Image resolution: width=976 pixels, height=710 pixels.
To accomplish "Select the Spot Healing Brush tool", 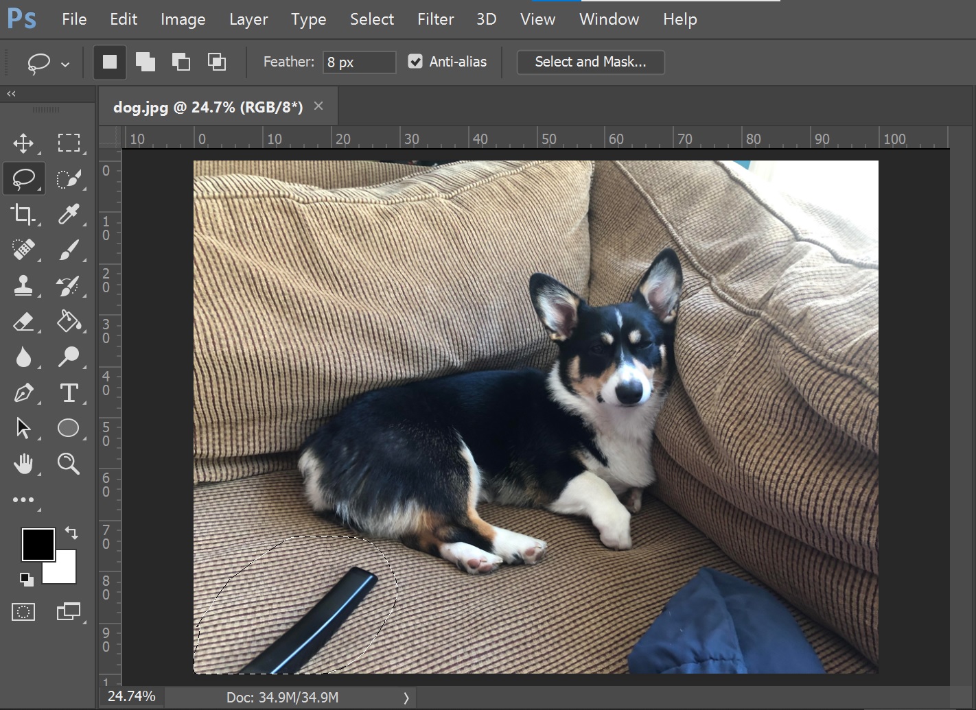I will [x=23, y=250].
